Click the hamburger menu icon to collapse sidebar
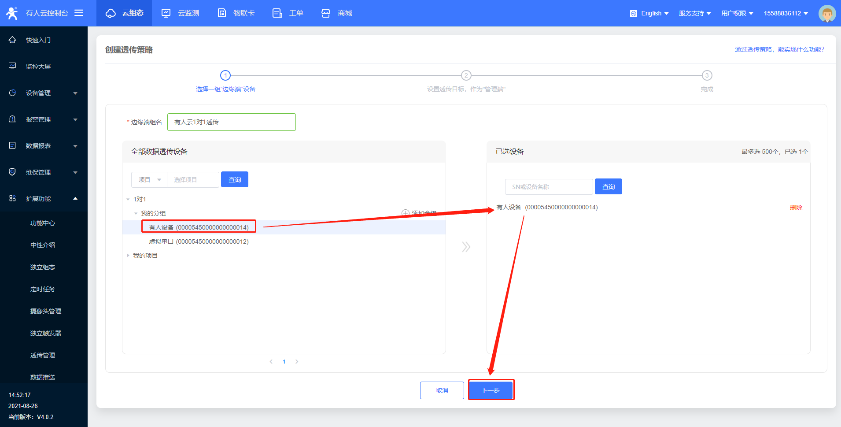This screenshot has height=427, width=841. (x=79, y=13)
